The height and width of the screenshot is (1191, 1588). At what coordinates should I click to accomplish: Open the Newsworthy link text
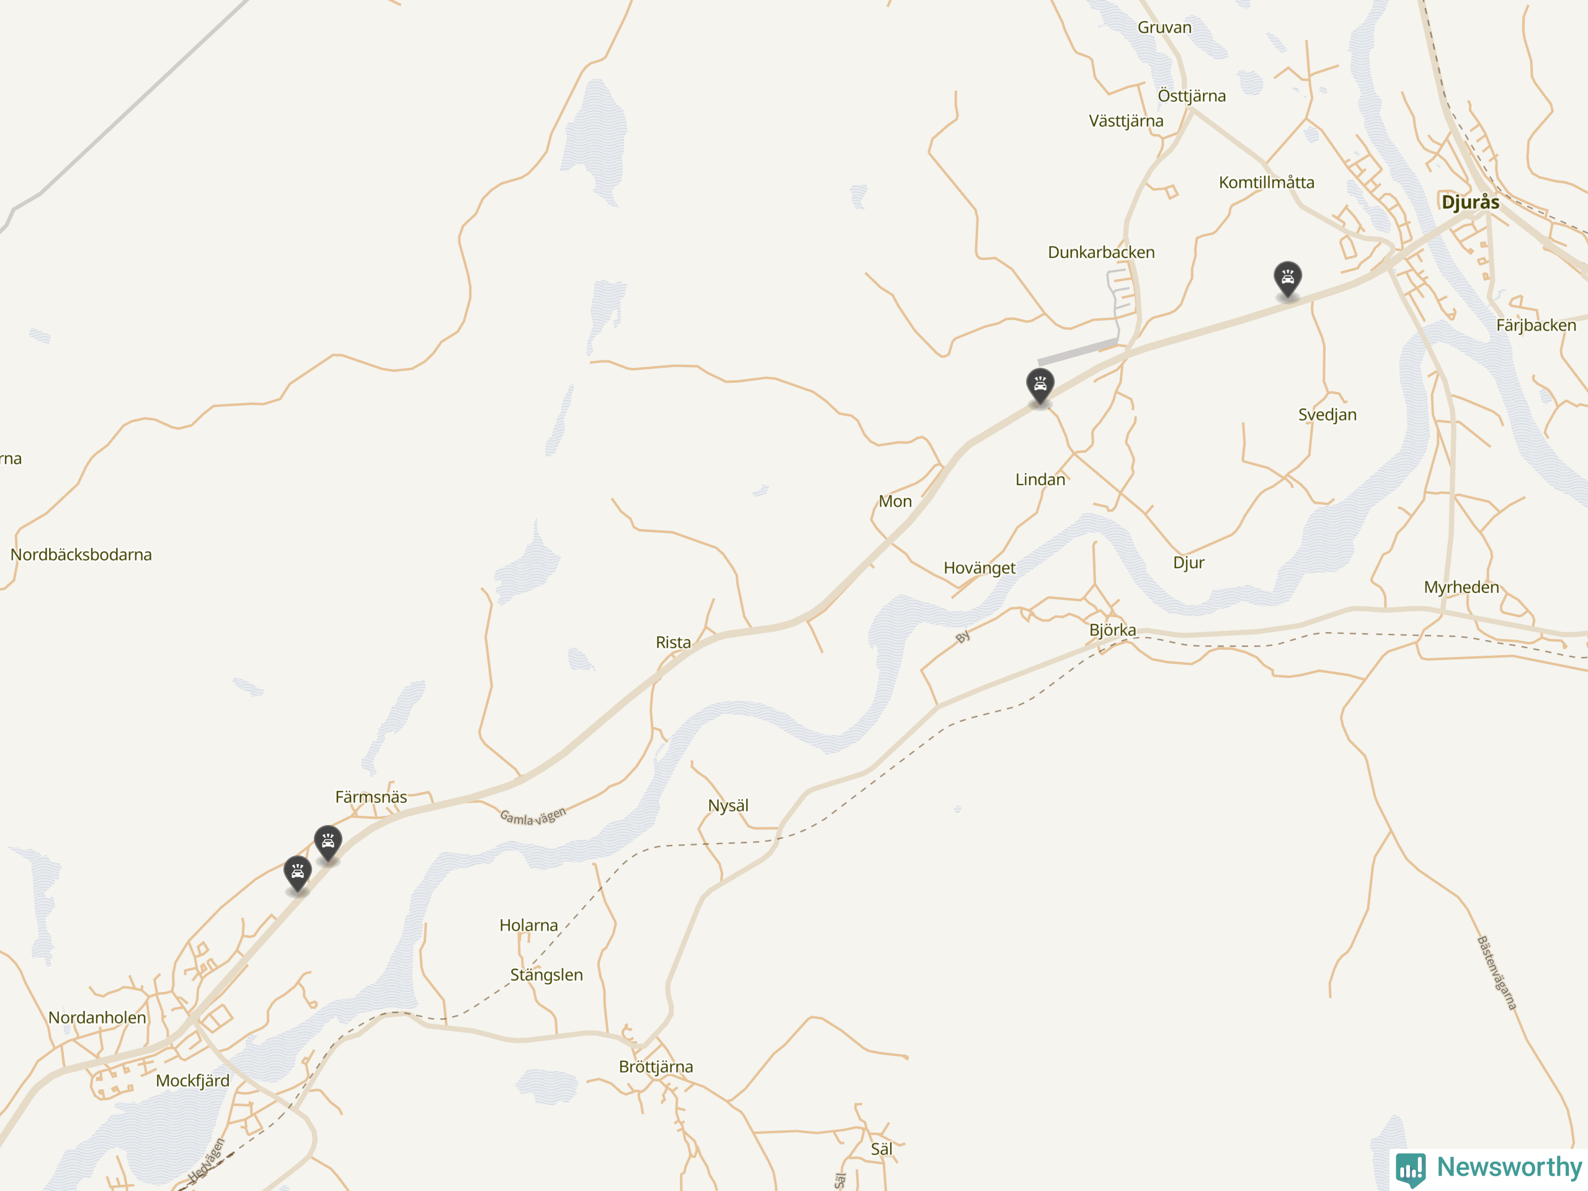(x=1510, y=1167)
